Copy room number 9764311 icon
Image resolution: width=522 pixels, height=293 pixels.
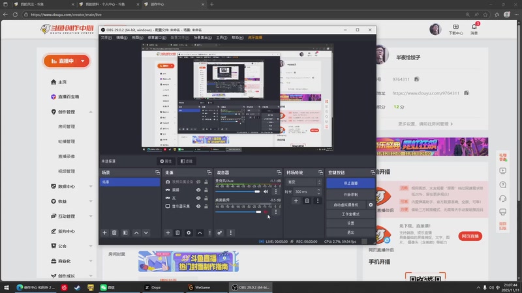pos(416,79)
